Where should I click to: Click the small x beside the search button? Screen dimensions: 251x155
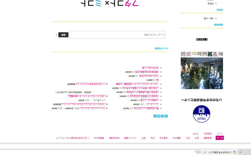pos(56,35)
